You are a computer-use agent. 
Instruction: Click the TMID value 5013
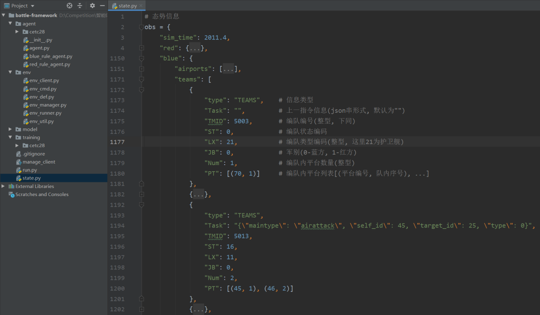click(241, 236)
